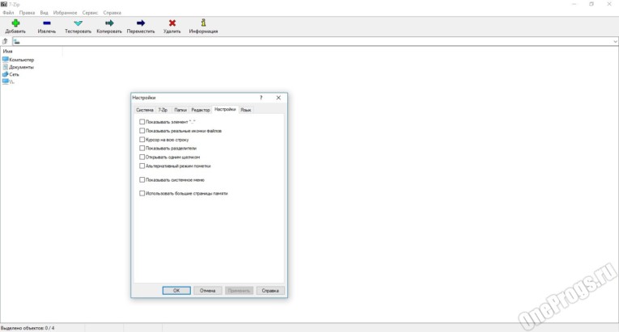Click the ? help button in the Настройки dialog
Image resolution: width=619 pixels, height=332 pixels.
coord(261,98)
